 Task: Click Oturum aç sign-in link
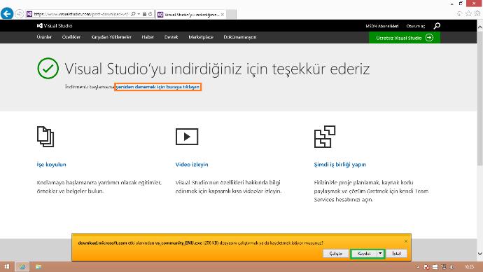point(416,26)
